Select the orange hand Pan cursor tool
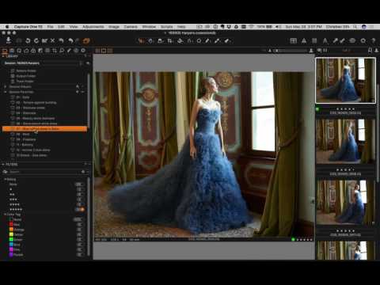The width and height of the screenshot is (380, 285). coord(142,40)
